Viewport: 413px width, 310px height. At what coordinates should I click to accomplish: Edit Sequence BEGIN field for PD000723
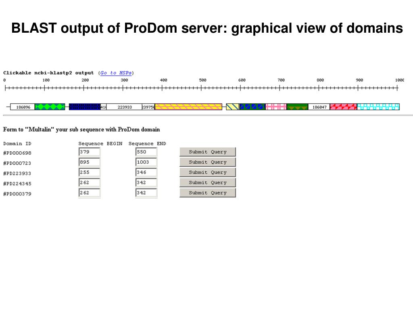[x=89, y=162]
